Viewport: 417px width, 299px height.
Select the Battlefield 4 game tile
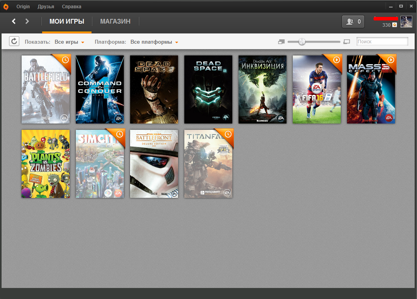[x=46, y=89]
